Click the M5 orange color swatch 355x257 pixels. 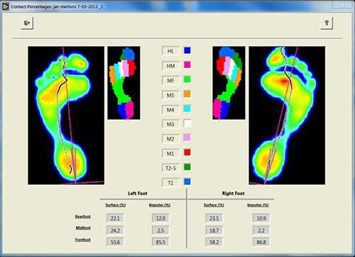click(x=187, y=94)
